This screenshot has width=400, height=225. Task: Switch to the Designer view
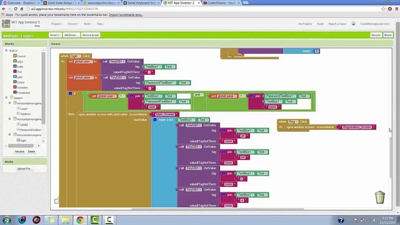point(376,35)
